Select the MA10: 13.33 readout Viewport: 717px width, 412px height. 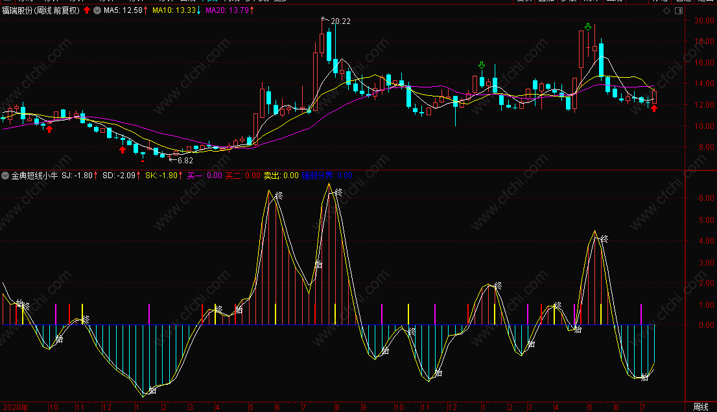(x=174, y=10)
